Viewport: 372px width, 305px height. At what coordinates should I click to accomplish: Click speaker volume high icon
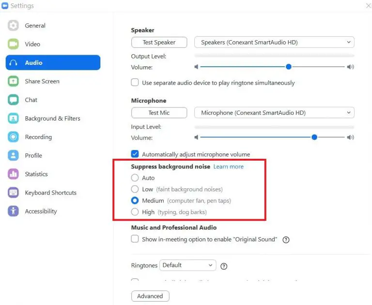pyautogui.click(x=350, y=67)
